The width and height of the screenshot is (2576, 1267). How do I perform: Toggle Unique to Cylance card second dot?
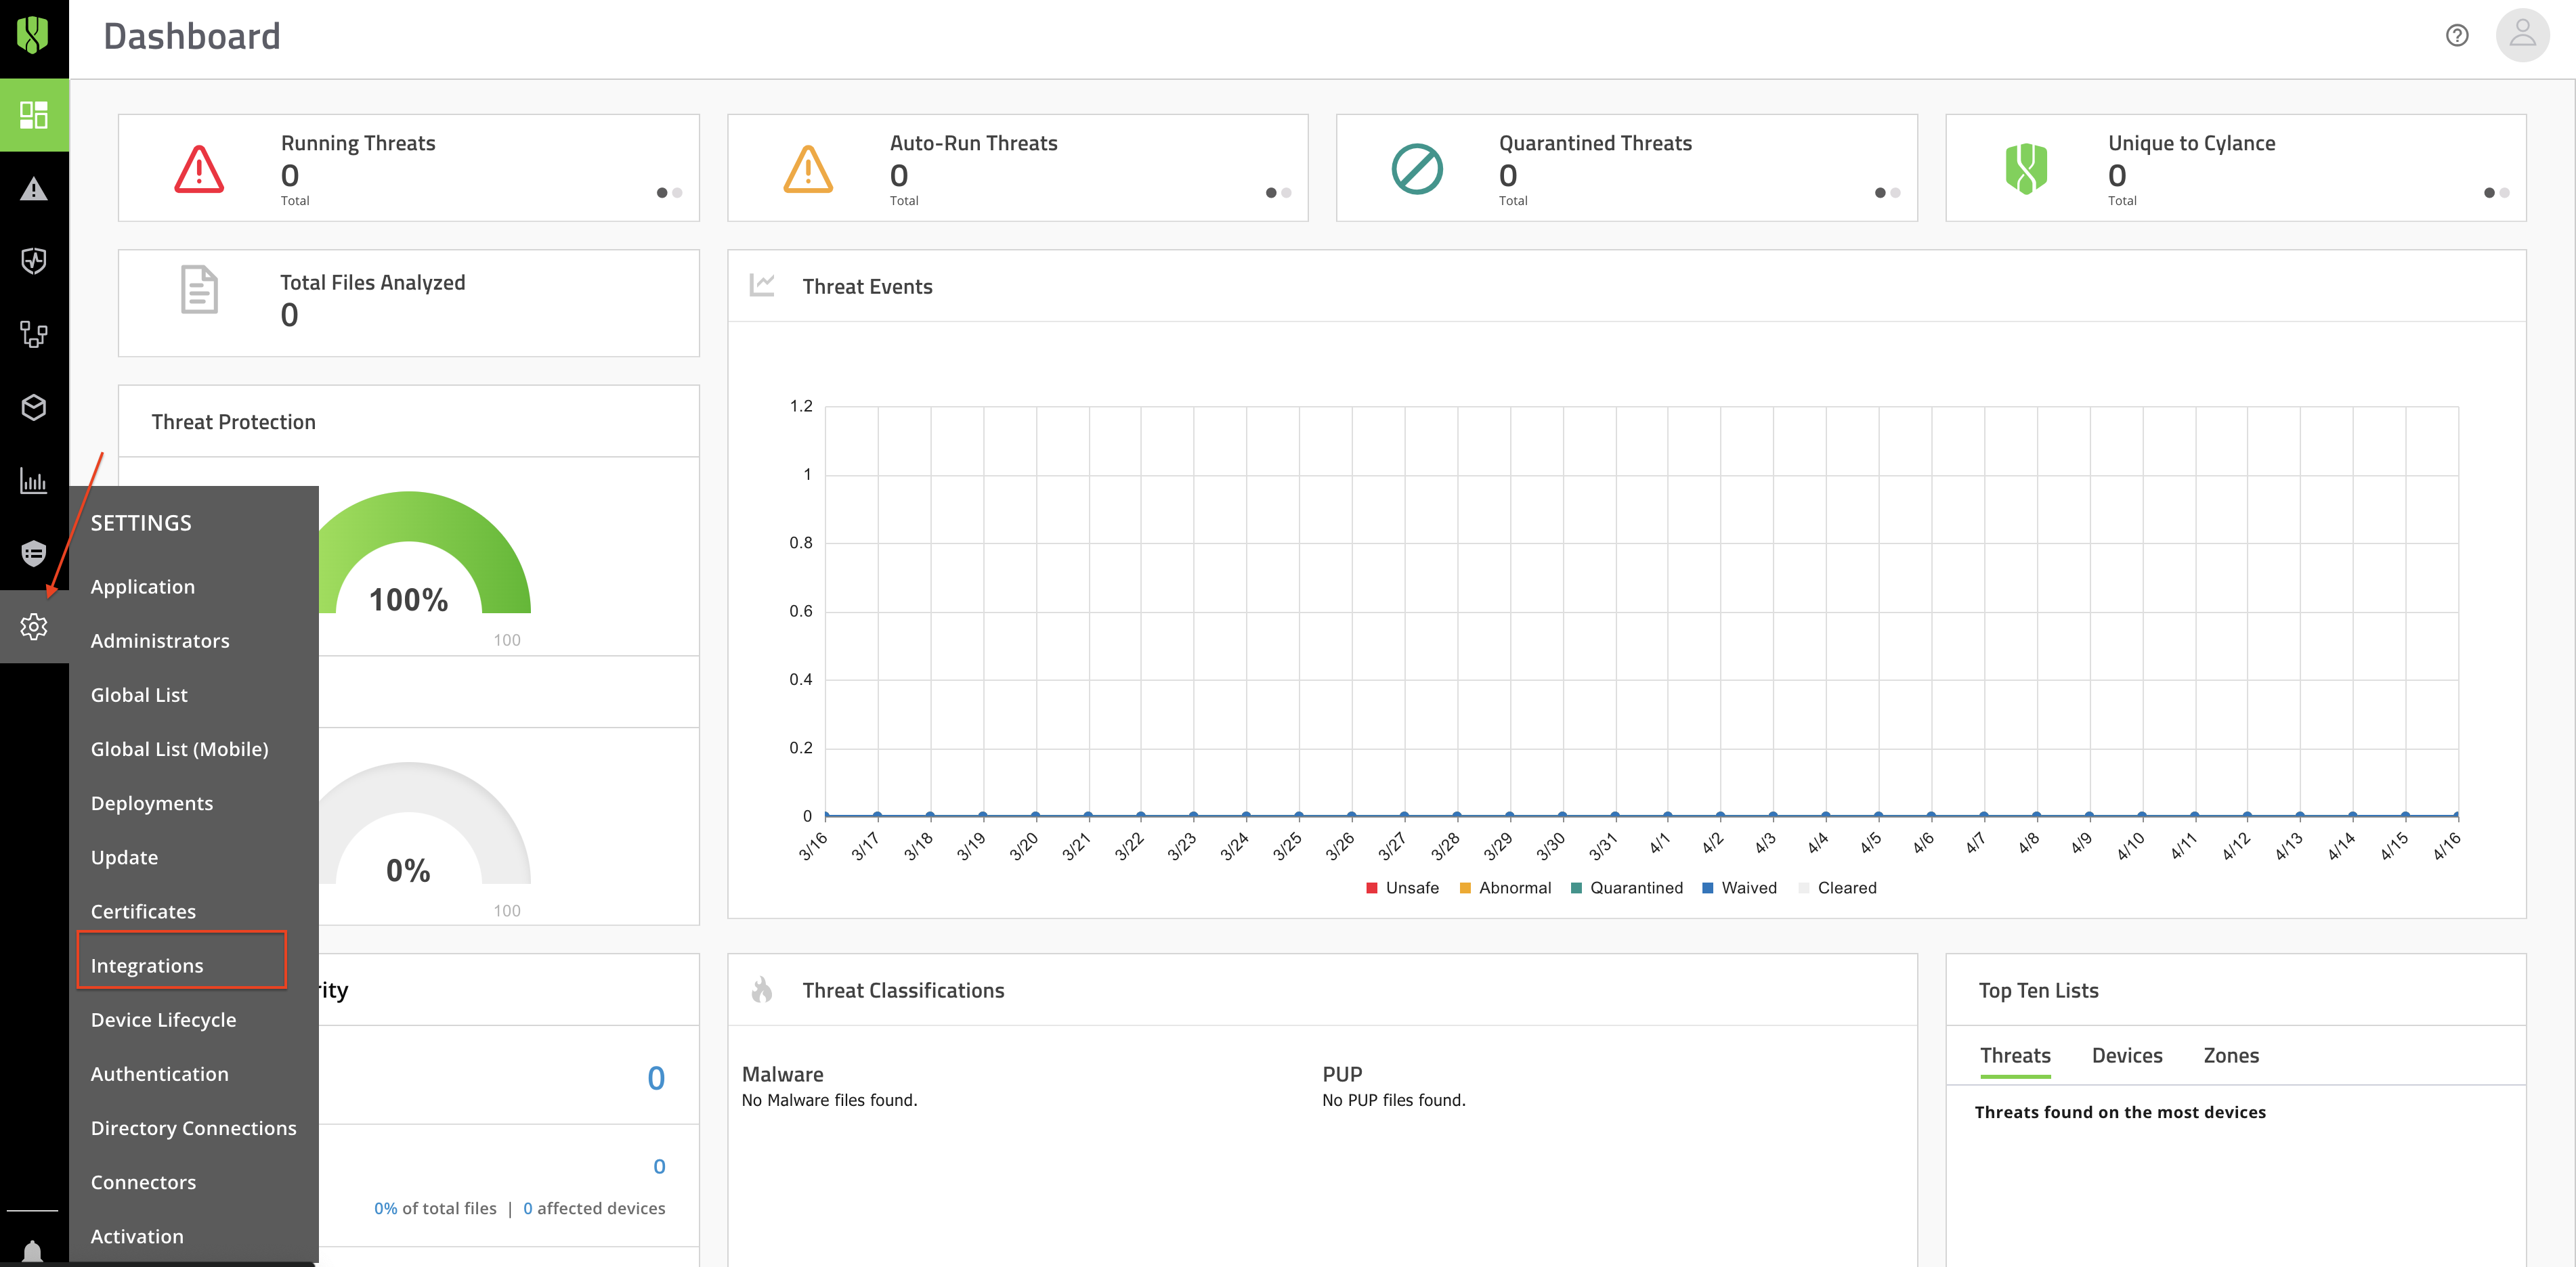tap(2505, 193)
